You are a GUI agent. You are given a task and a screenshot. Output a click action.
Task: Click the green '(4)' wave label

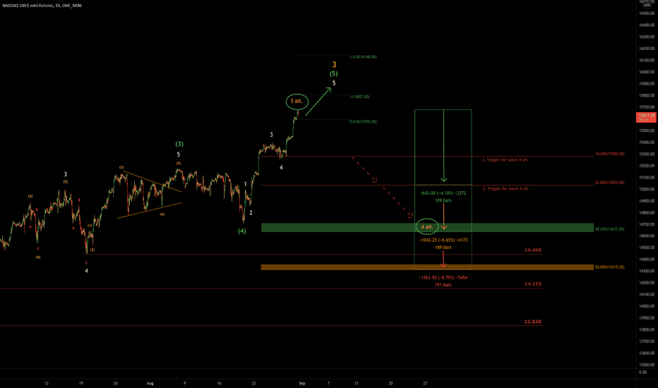242,231
